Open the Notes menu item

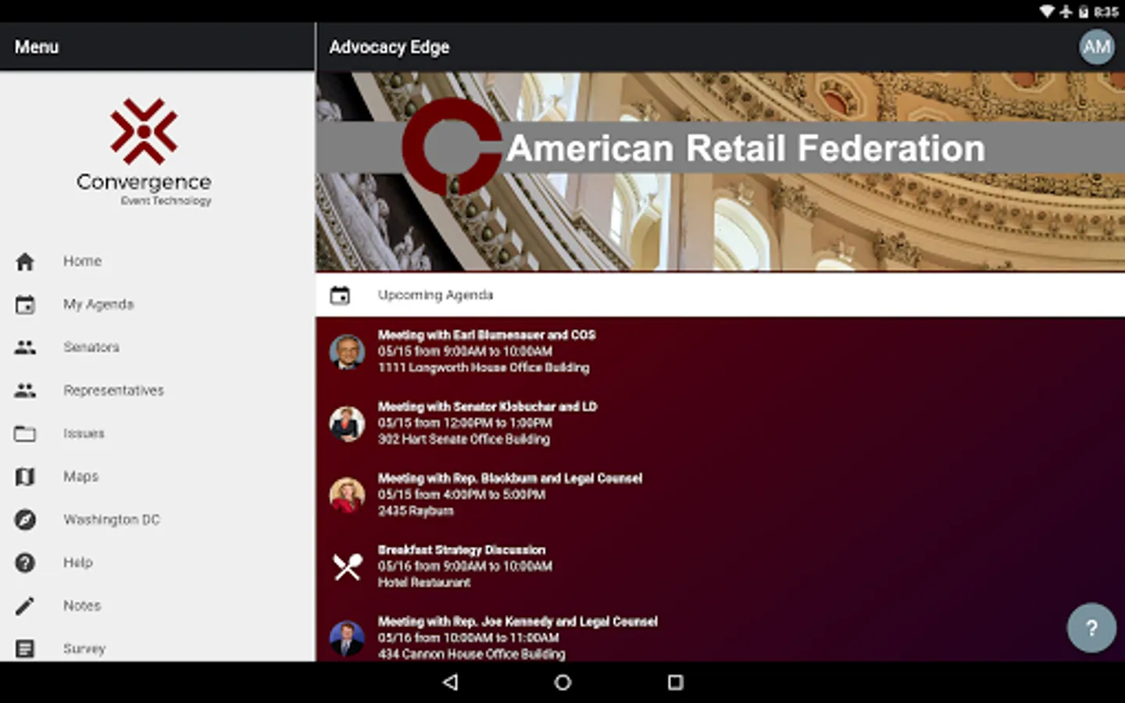pos(157,605)
